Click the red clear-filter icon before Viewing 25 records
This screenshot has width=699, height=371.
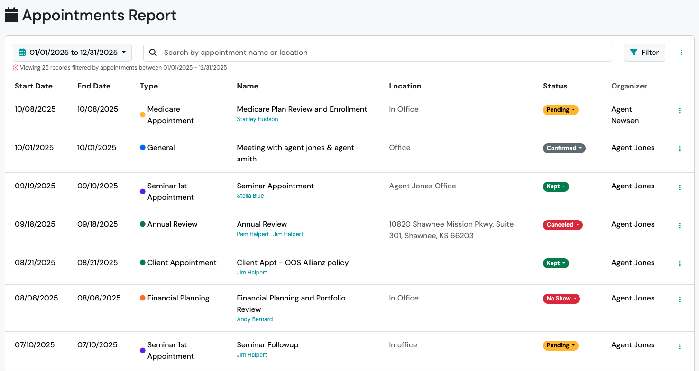click(16, 68)
